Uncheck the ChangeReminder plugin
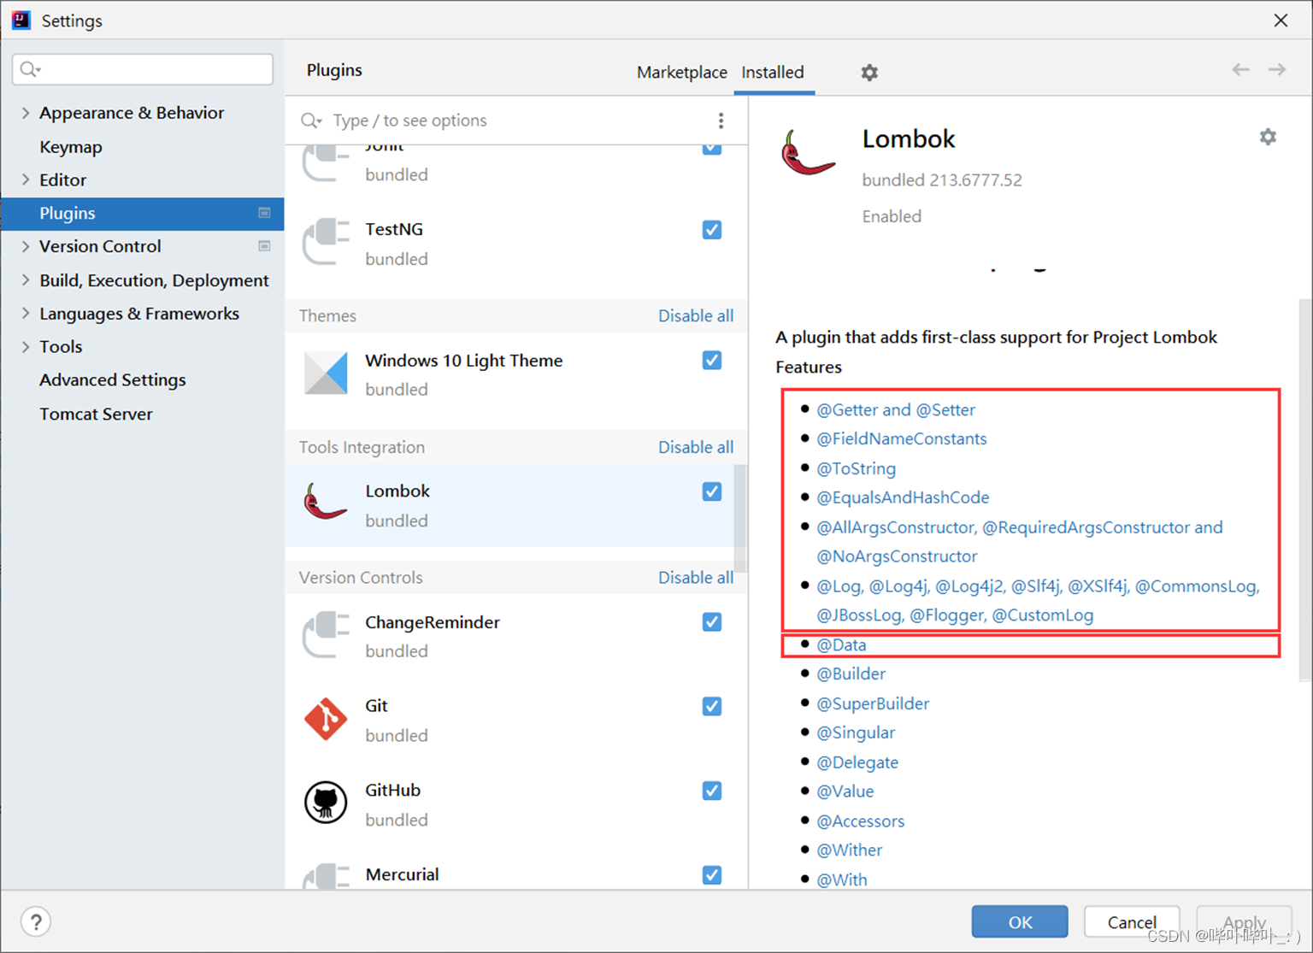1313x953 pixels. click(712, 622)
